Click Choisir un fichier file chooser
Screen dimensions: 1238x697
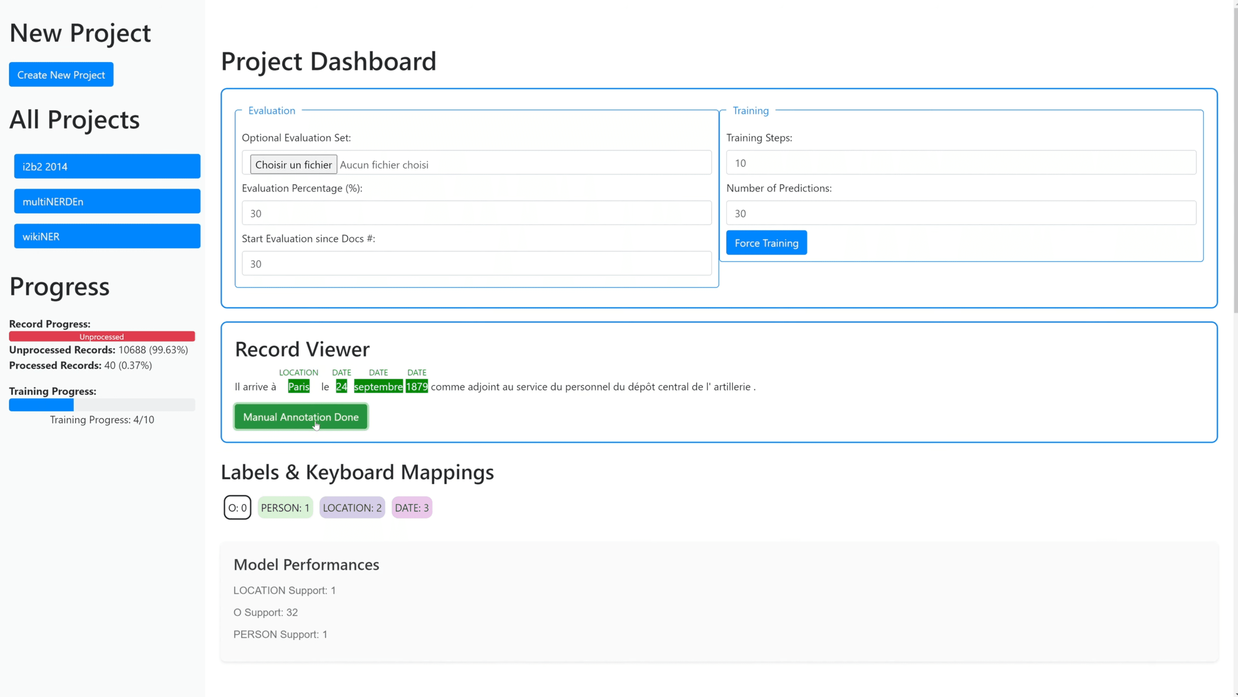293,164
